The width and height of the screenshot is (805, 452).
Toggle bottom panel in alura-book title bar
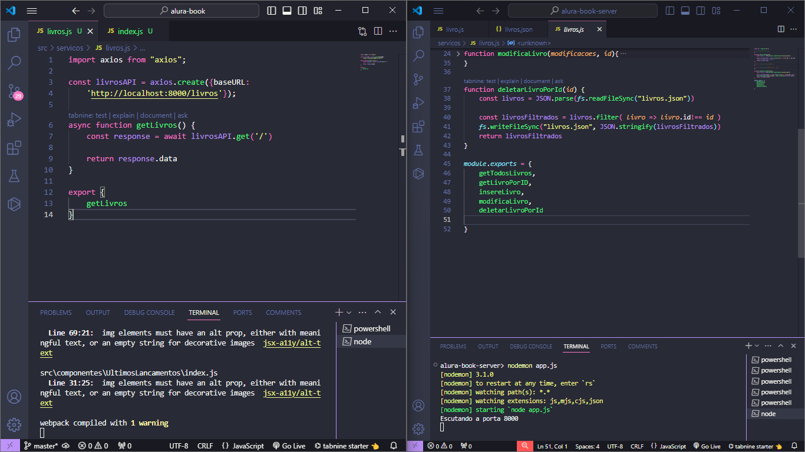coord(287,11)
